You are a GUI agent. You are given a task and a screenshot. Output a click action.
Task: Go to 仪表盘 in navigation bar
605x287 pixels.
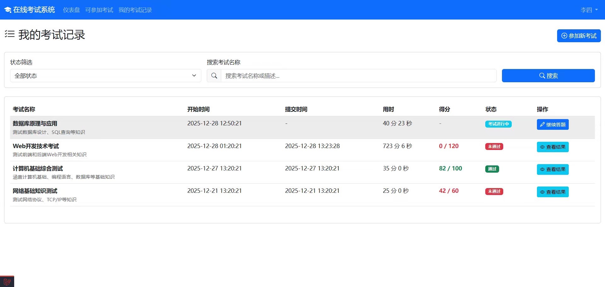[x=71, y=10]
